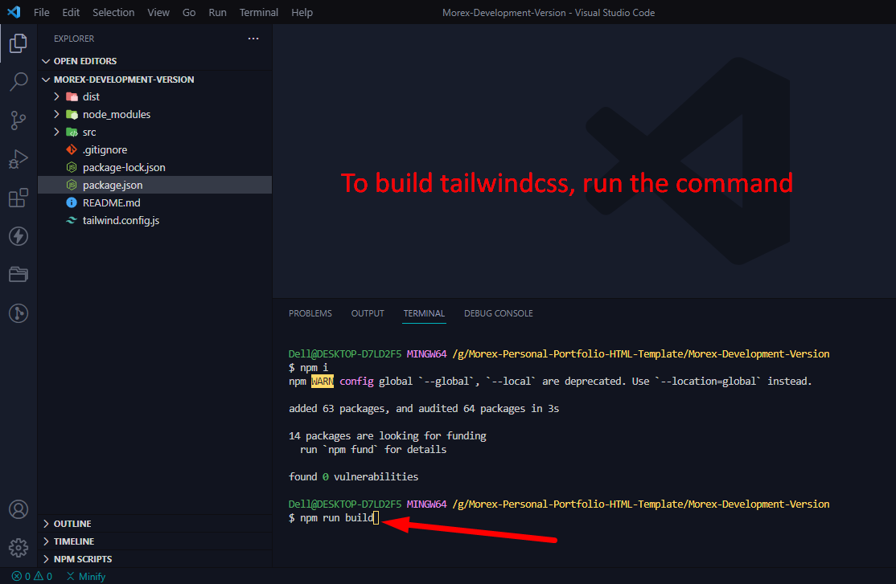The width and height of the screenshot is (896, 584).
Task: Click the '$ npm i' terminal line
Action: (x=309, y=368)
